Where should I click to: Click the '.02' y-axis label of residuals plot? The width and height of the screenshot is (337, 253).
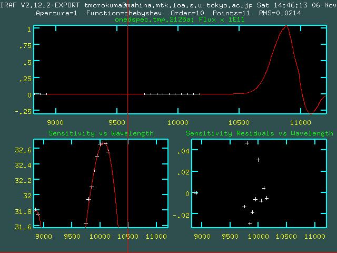tap(183, 172)
